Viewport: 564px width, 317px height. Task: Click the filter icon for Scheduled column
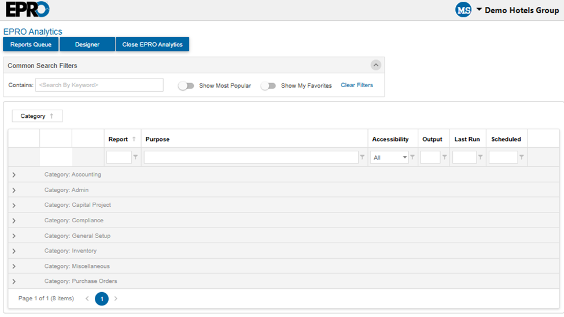pos(521,157)
